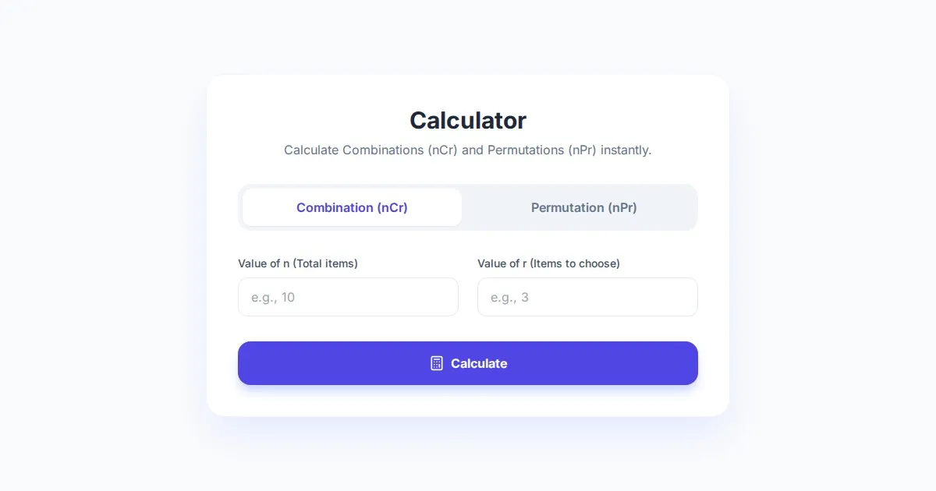Activate combination mode via the nCr toggle

(352, 207)
